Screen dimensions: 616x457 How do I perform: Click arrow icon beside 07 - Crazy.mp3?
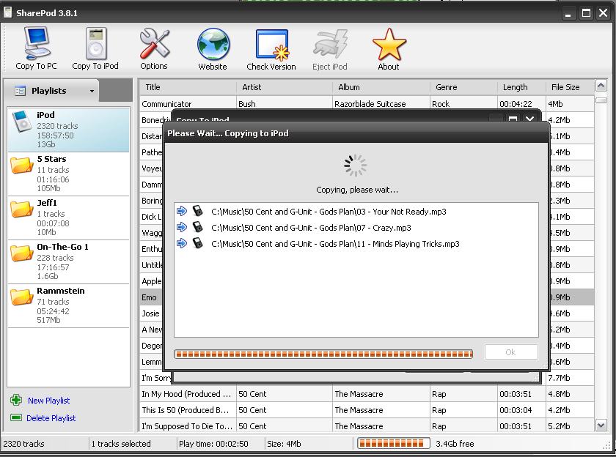tap(182, 227)
